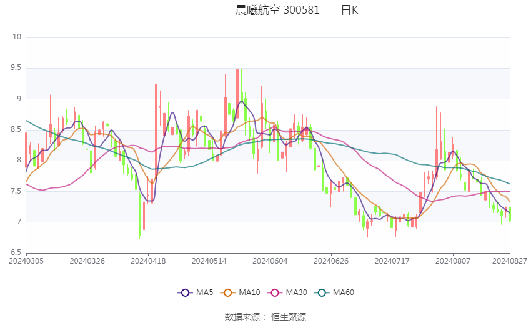The width and height of the screenshot is (531, 323).
Task: Click the x-axis date 20240717
Action: click(x=392, y=261)
